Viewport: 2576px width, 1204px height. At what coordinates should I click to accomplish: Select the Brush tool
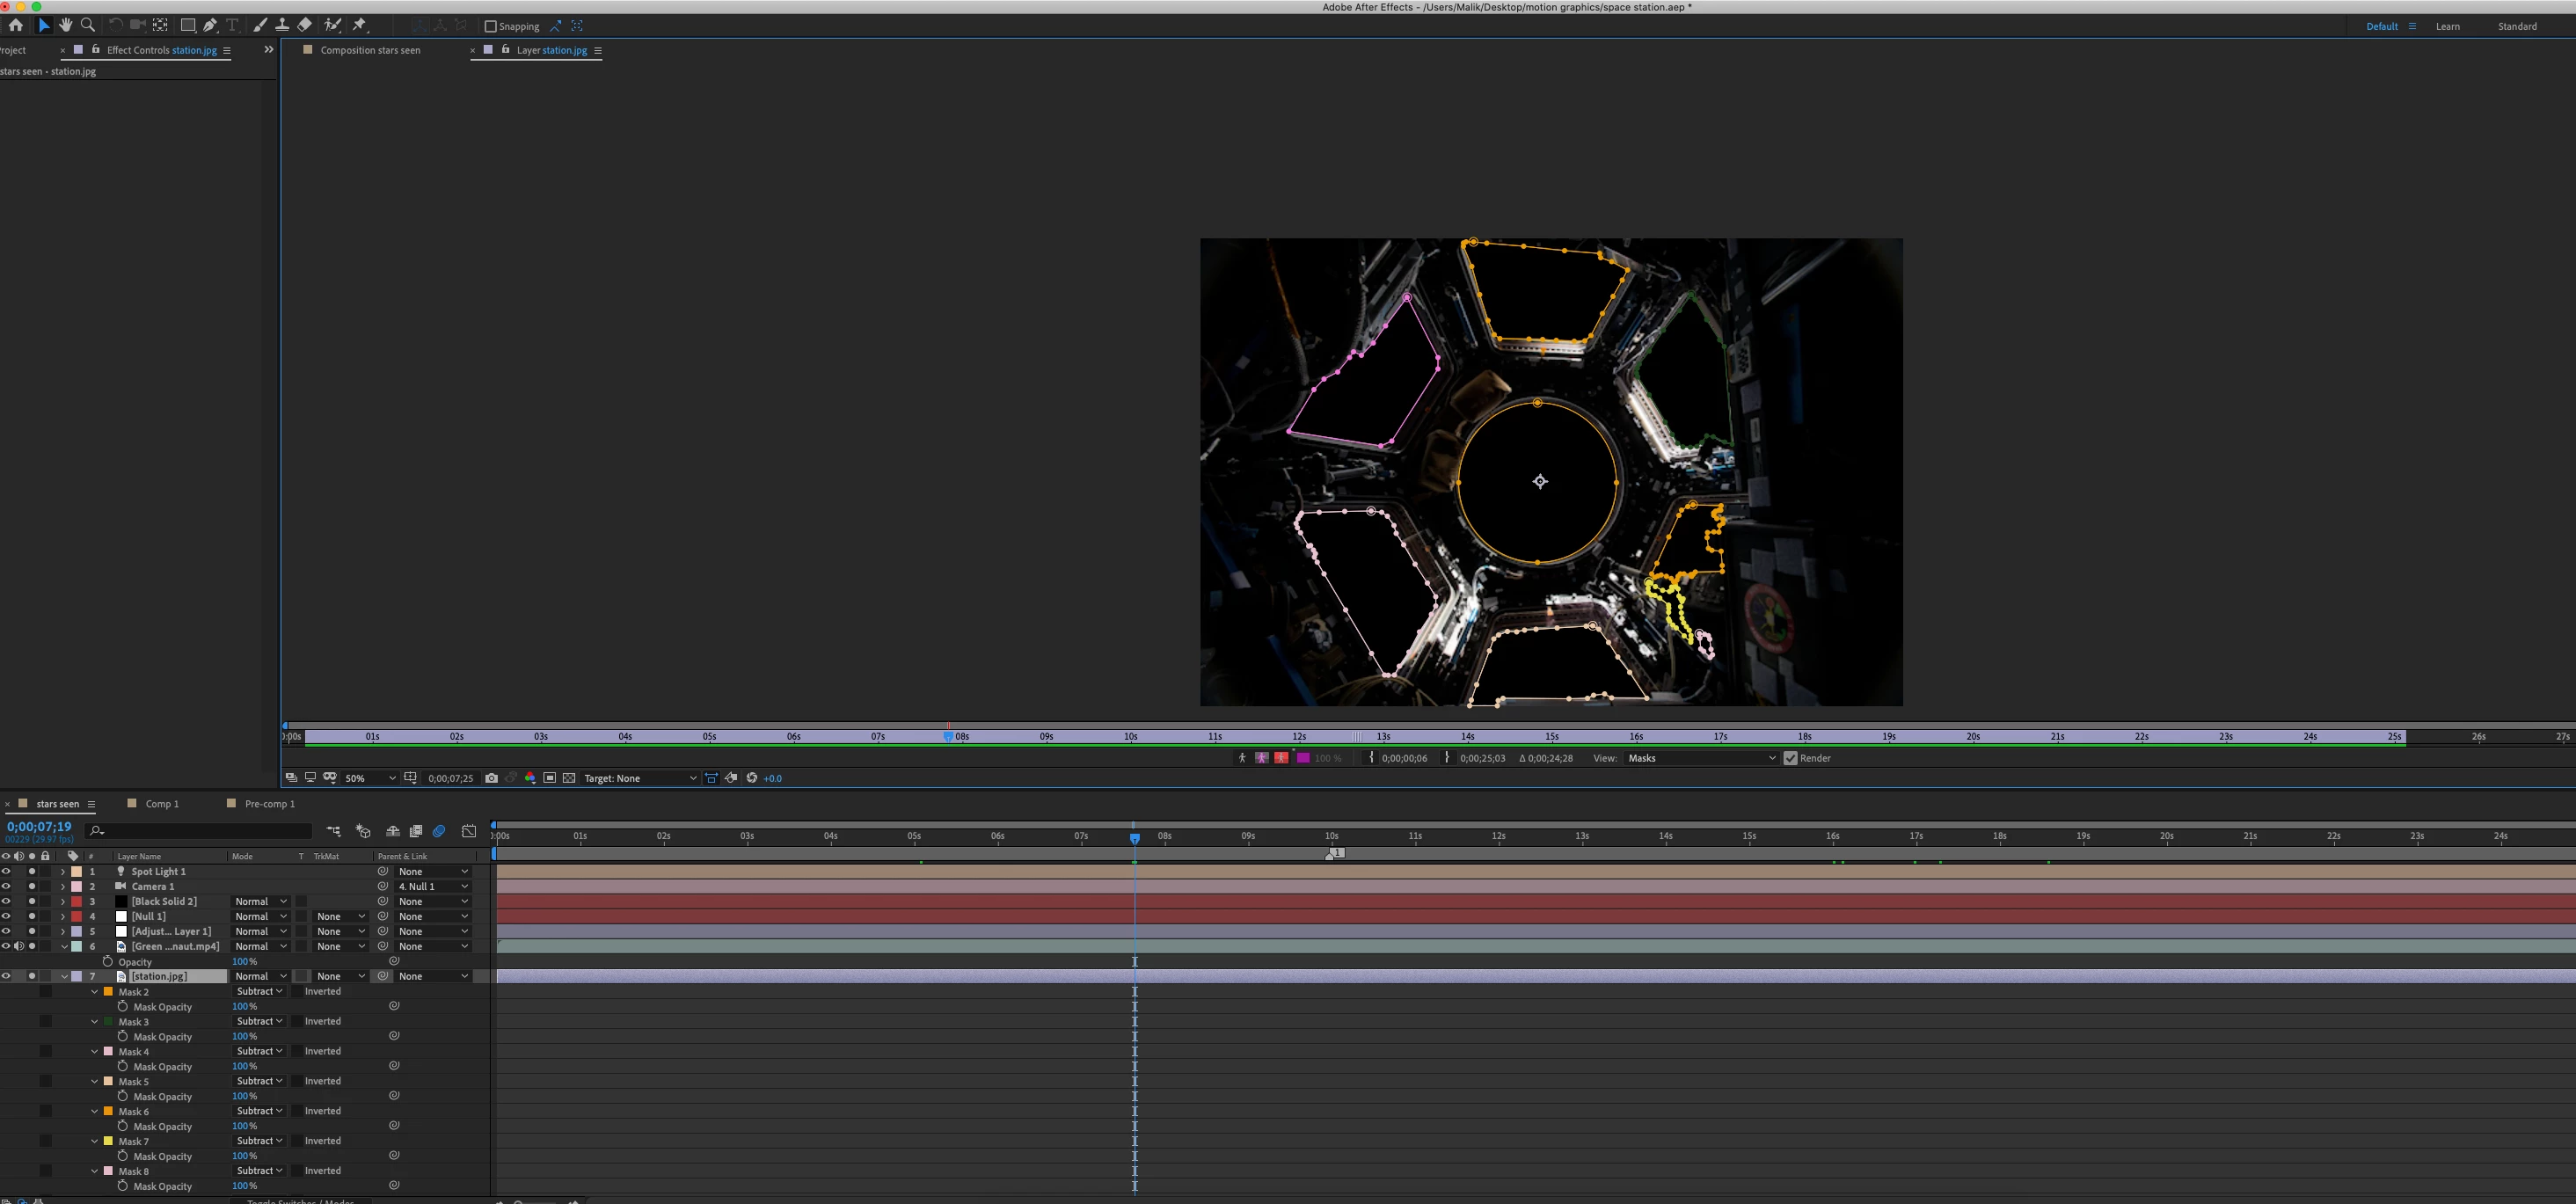click(260, 25)
